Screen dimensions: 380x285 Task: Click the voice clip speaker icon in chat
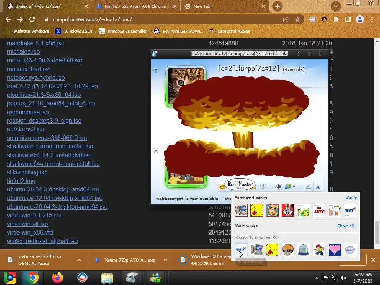pyautogui.click(x=263, y=186)
